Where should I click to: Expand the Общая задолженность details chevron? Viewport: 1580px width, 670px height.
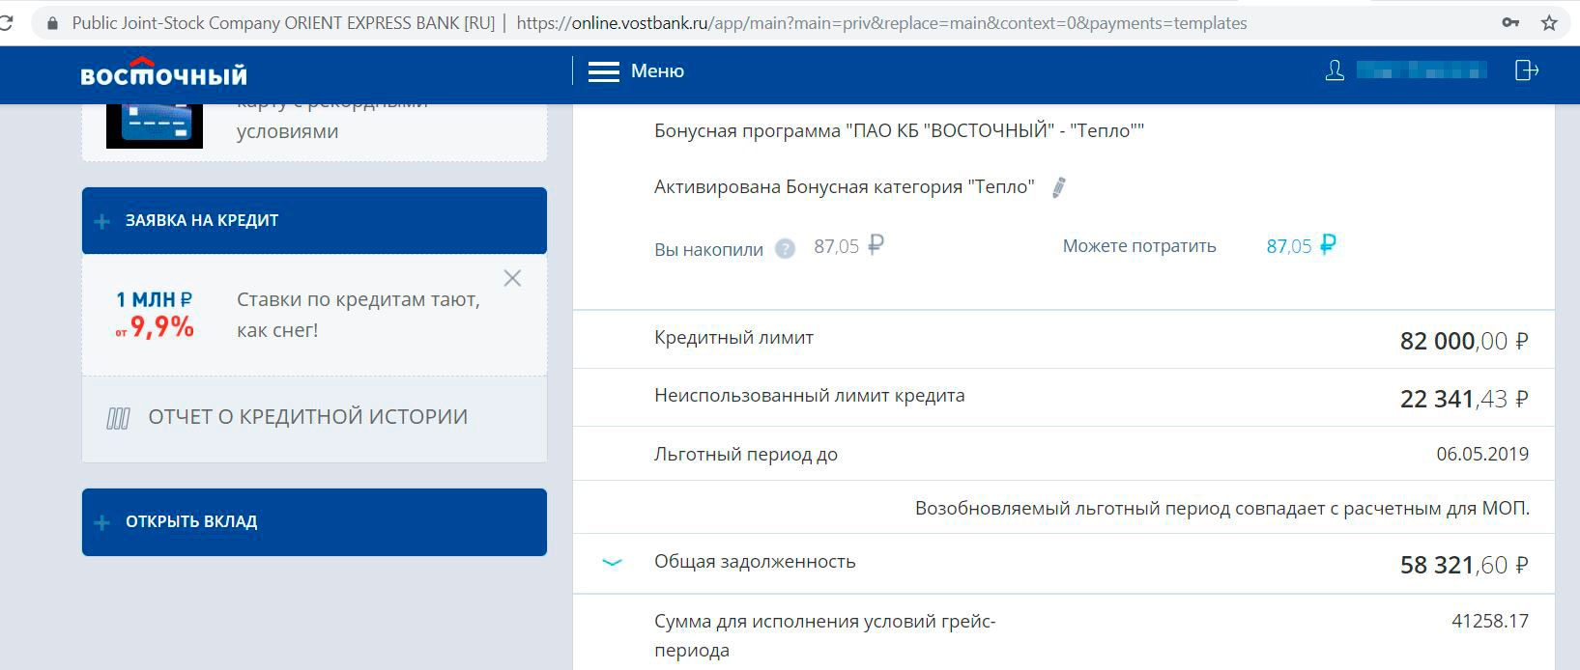coord(612,562)
